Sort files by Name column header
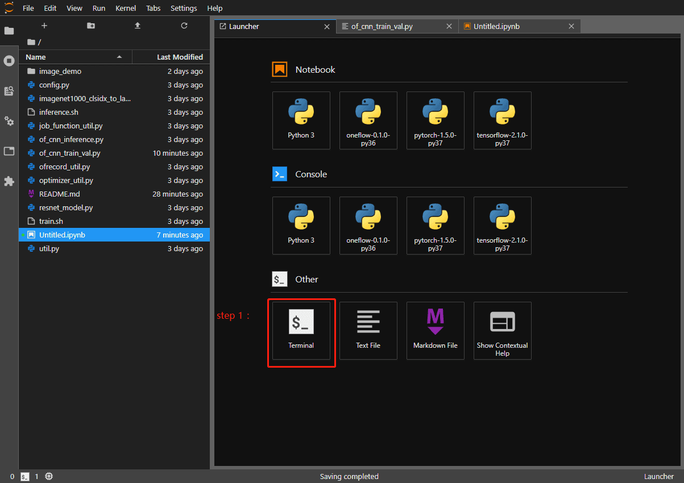684x483 pixels. tap(36, 57)
